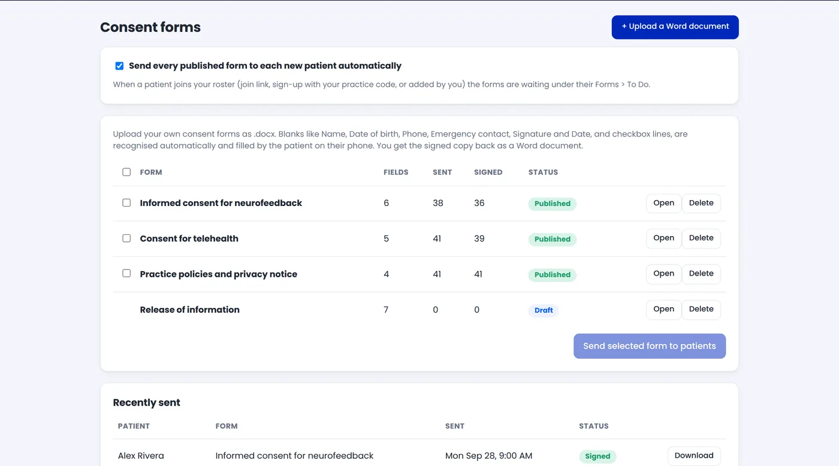Click the fields count 7 for Release of information
Viewport: 839px width, 466px height.
[386, 310]
